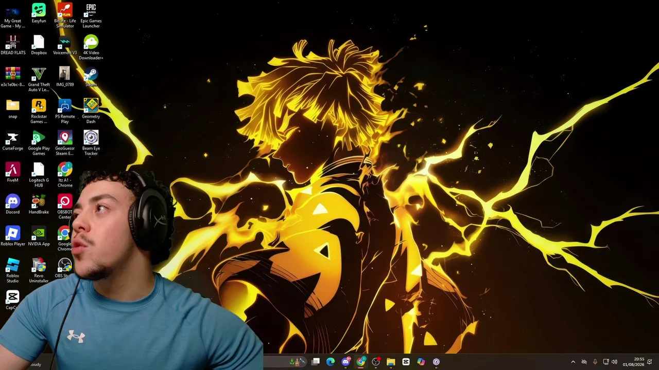Select the Roblox Player desktop icon

pyautogui.click(x=12, y=236)
